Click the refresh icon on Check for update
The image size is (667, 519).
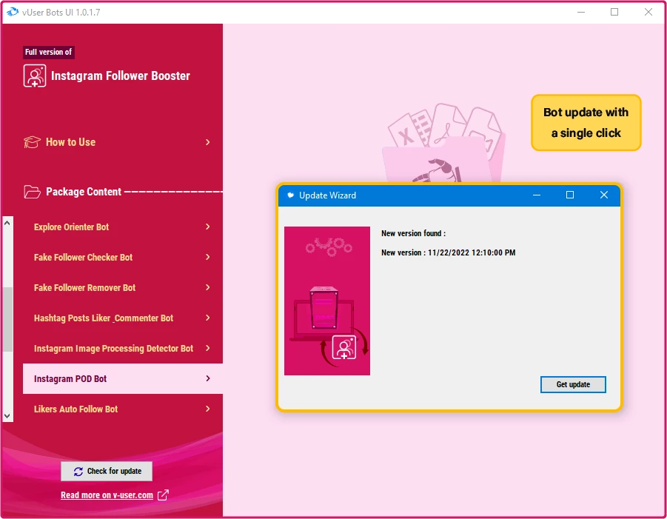click(78, 472)
